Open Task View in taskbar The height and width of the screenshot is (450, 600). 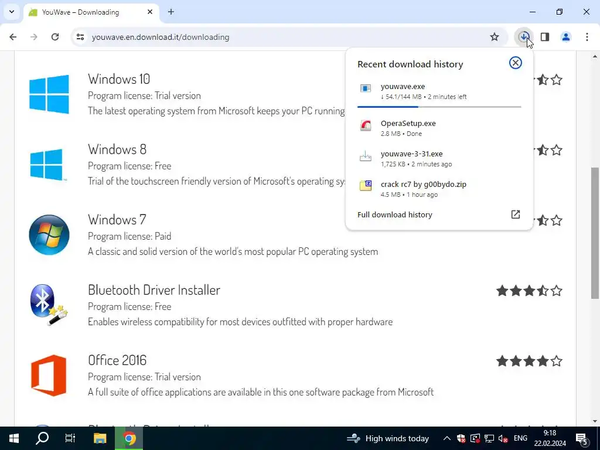coord(70,438)
